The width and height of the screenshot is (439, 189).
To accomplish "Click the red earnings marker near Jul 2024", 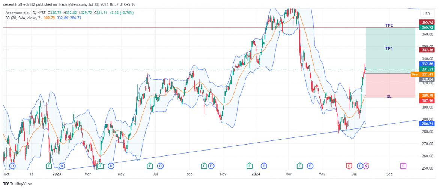I will [349, 165].
